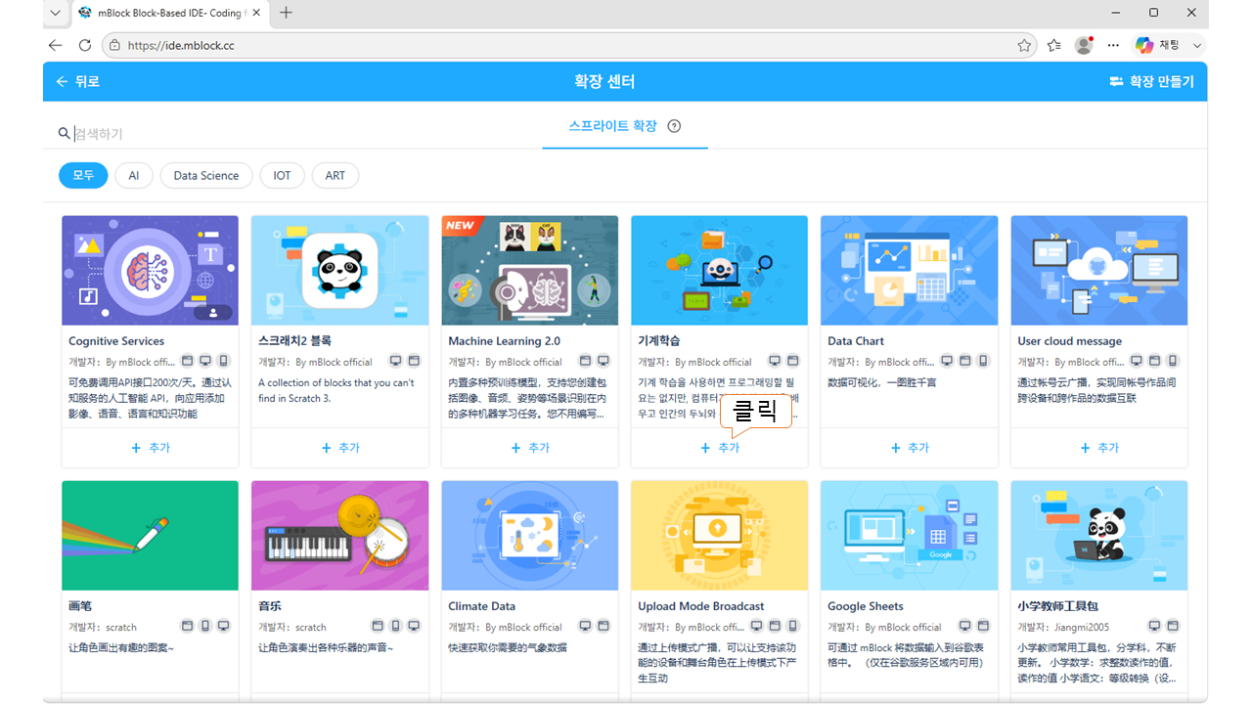Click desktop icon on 小学教师工具包 card
1252x704 pixels.
tap(1154, 627)
